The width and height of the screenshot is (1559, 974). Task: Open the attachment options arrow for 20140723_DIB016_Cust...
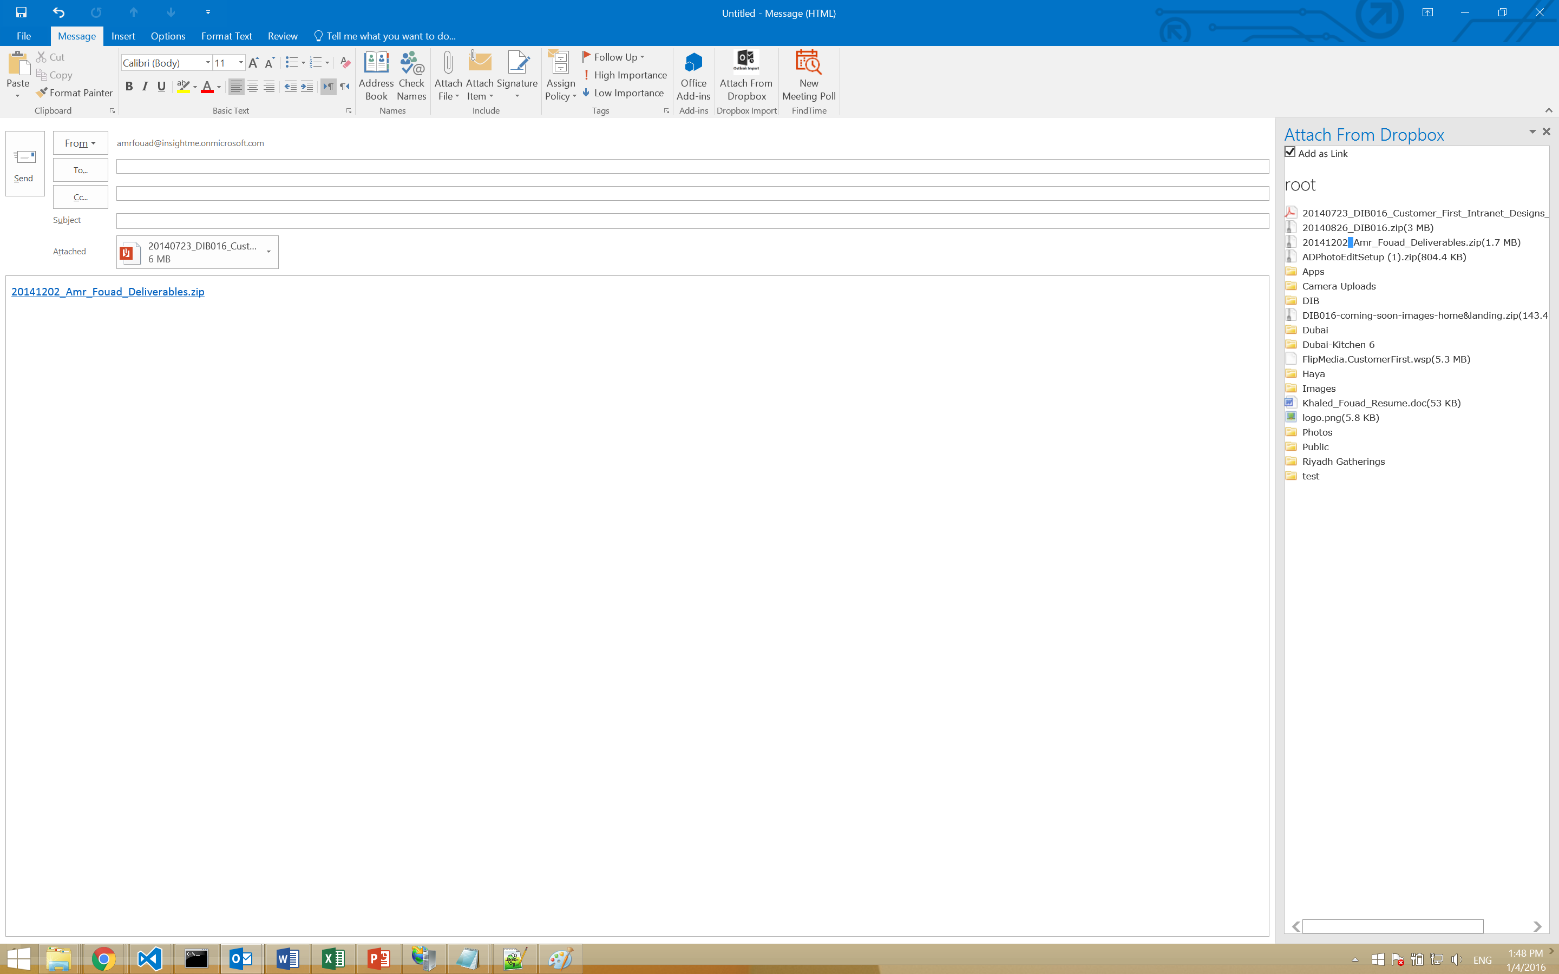click(x=268, y=252)
